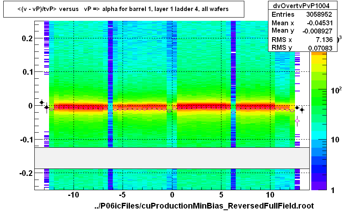The height and width of the screenshot is (211, 344).
Task: Click the x-axis label -10
Action: click(73, 195)
